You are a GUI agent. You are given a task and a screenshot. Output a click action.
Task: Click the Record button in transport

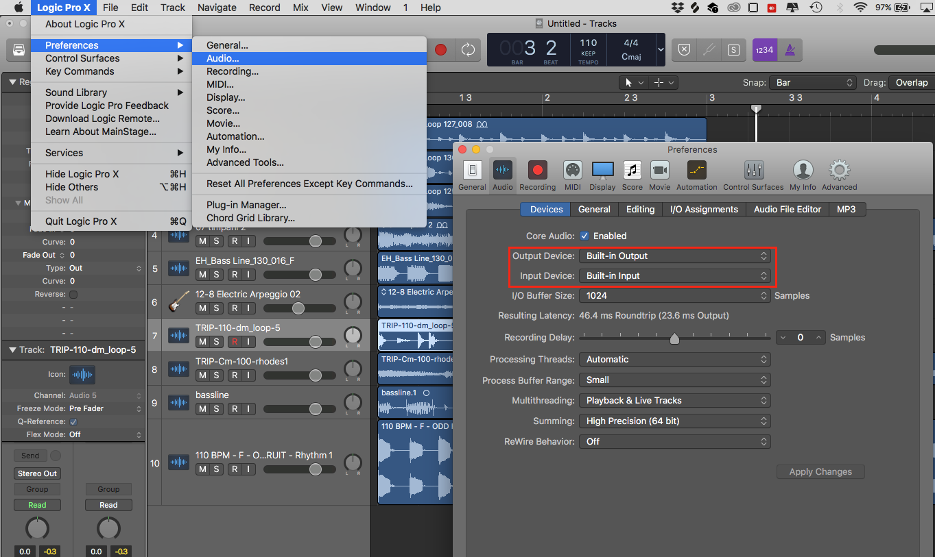point(441,50)
